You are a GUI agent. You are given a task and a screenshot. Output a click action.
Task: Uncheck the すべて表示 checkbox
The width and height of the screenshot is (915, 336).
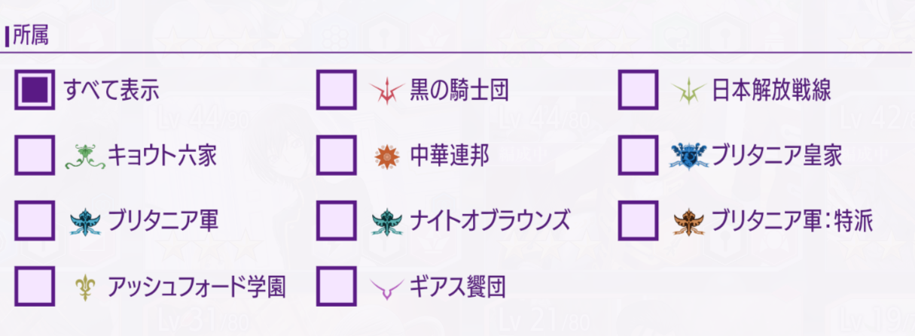click(x=34, y=90)
